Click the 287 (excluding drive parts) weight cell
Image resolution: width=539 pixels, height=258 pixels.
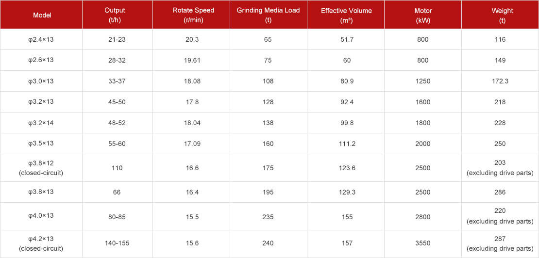500,243
